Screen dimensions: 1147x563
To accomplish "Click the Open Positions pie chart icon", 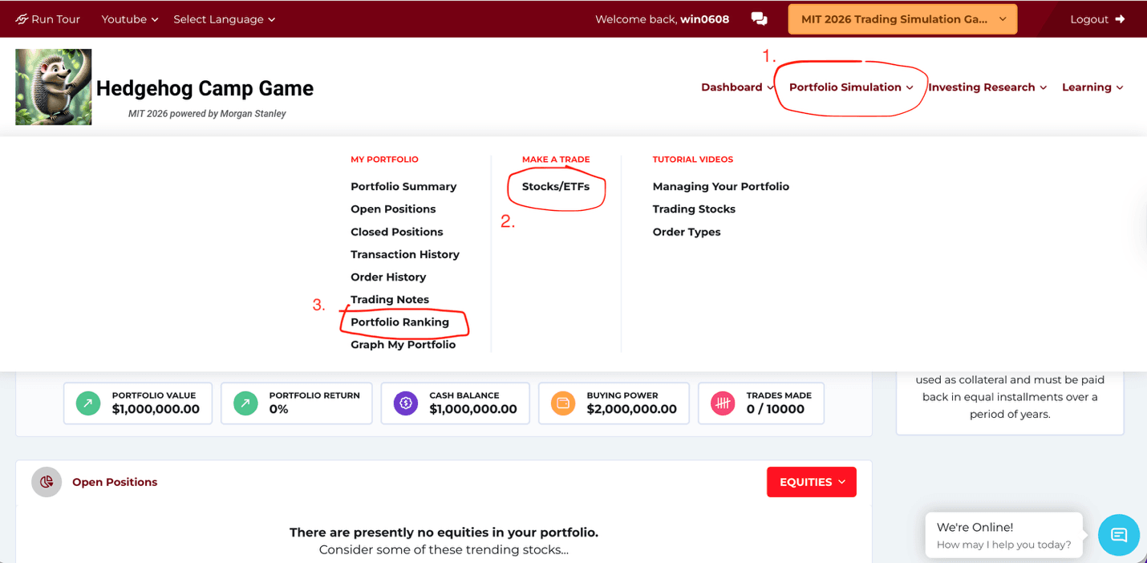I will click(x=47, y=482).
